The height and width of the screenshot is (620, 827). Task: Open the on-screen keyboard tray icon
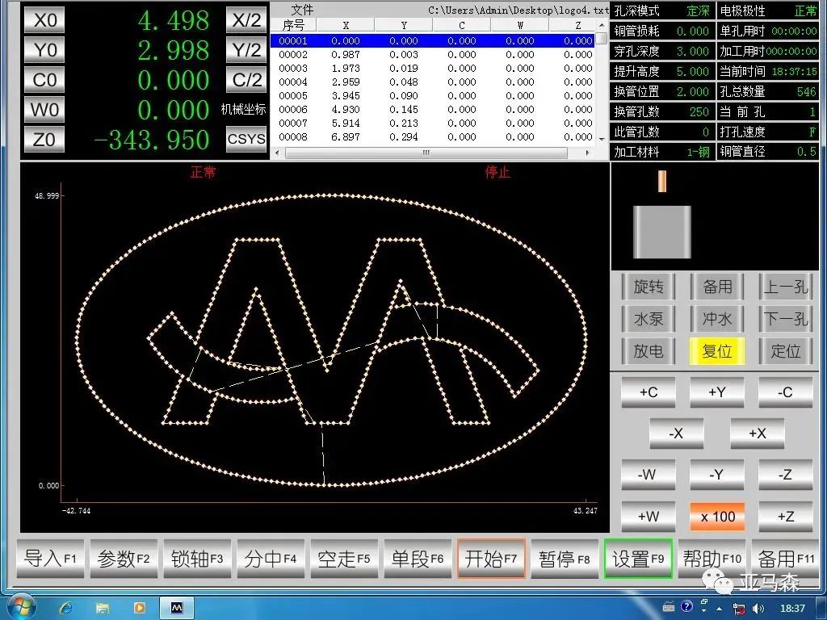tap(668, 607)
